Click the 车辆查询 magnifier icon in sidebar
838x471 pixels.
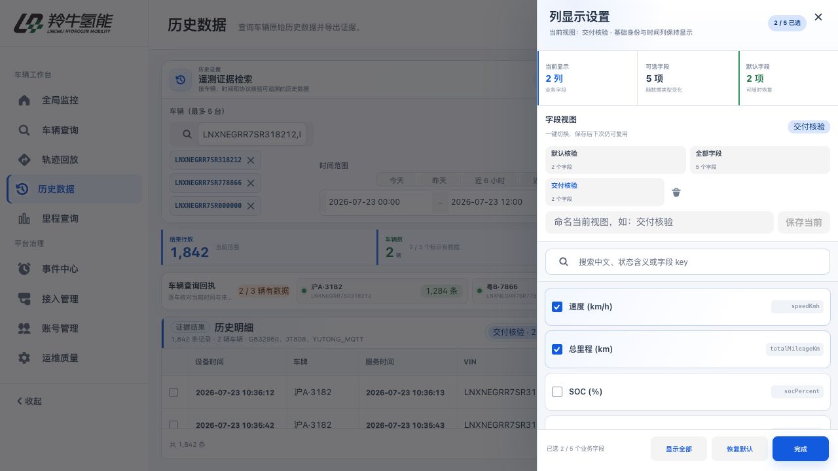24,130
